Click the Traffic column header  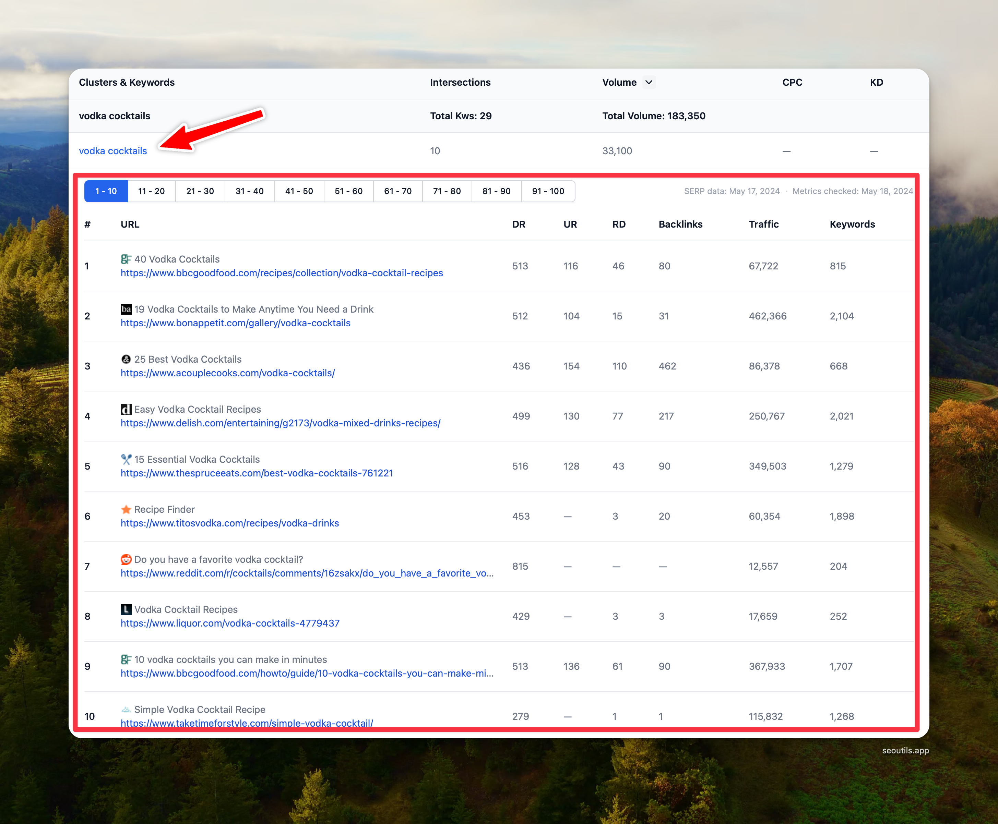coord(763,225)
